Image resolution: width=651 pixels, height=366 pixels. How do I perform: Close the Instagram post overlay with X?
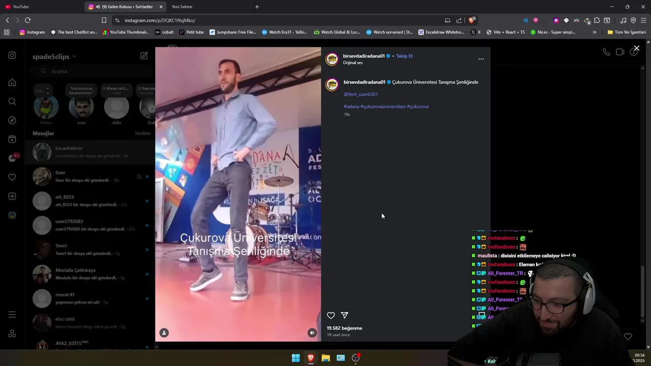[x=636, y=48]
